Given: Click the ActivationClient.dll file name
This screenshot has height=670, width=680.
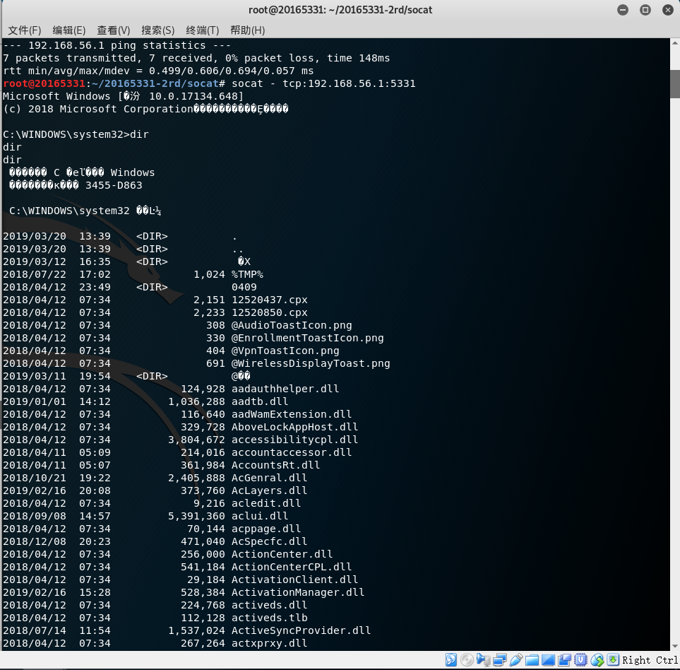Looking at the screenshot, I should [x=295, y=580].
